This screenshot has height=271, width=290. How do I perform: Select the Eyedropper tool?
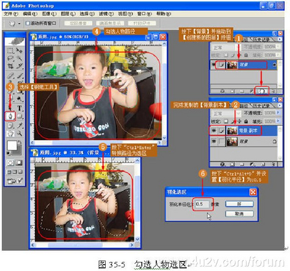[x=19, y=125]
